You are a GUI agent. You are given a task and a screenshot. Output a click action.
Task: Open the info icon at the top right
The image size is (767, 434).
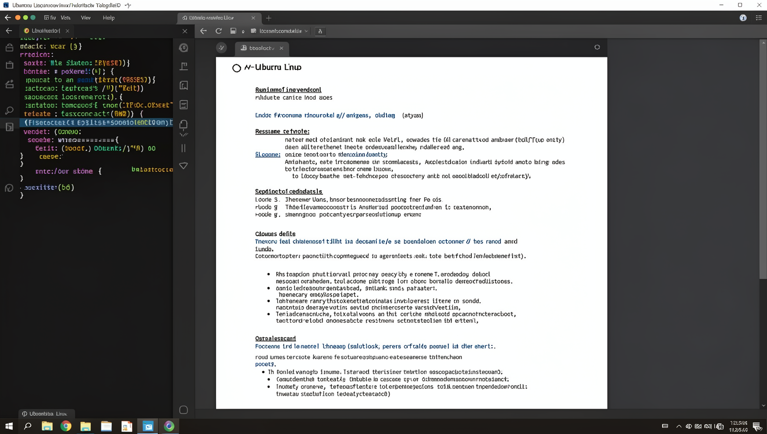tap(743, 18)
